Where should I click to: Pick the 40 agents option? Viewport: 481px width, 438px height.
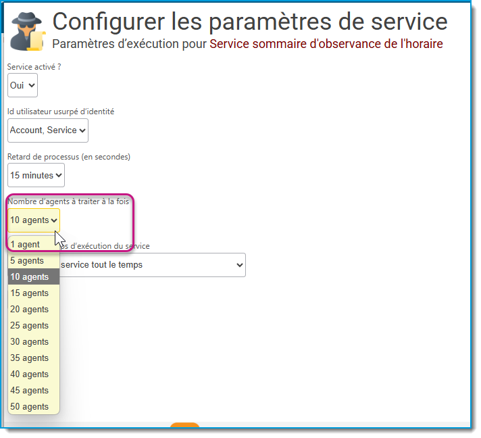pyautogui.click(x=34, y=374)
